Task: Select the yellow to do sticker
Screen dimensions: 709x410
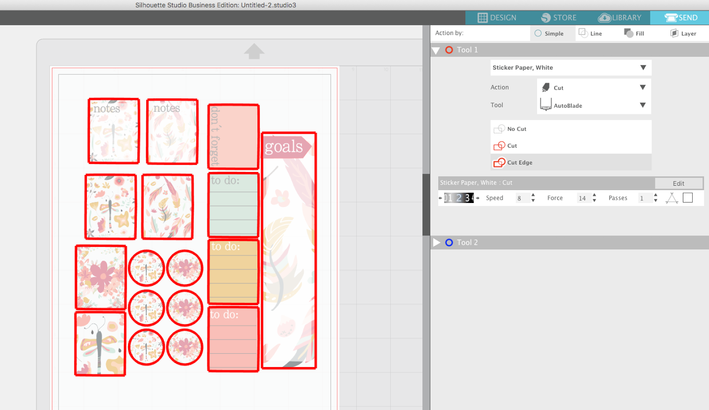Action: [x=234, y=272]
